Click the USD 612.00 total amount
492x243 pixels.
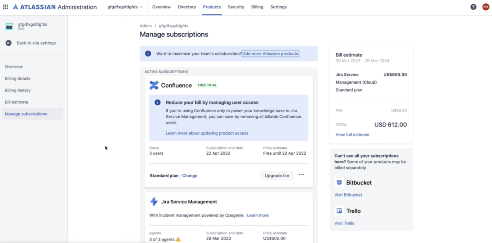pos(391,125)
